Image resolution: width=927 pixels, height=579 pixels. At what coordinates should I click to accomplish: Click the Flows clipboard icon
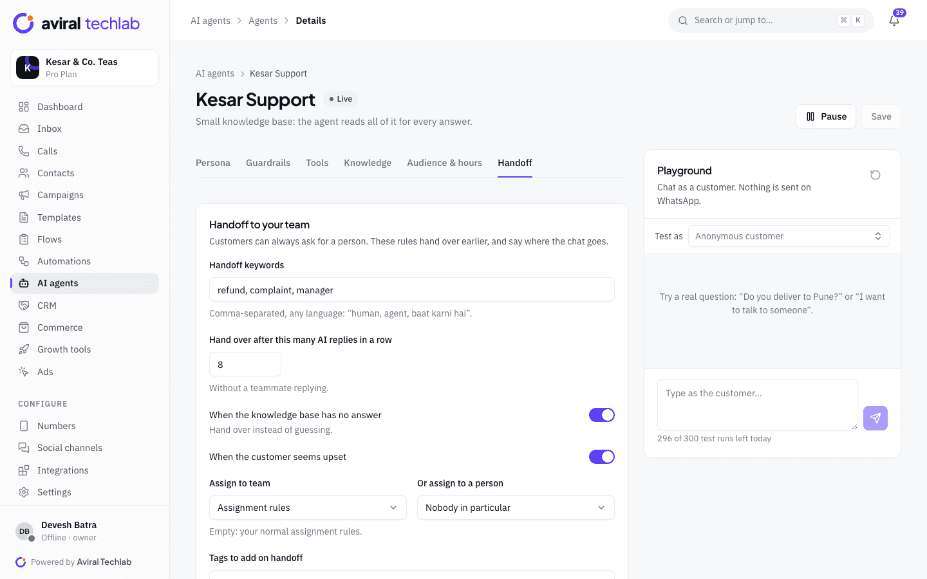24,239
